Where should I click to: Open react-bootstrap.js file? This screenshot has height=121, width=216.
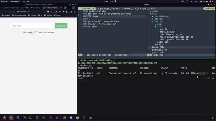[171, 34]
